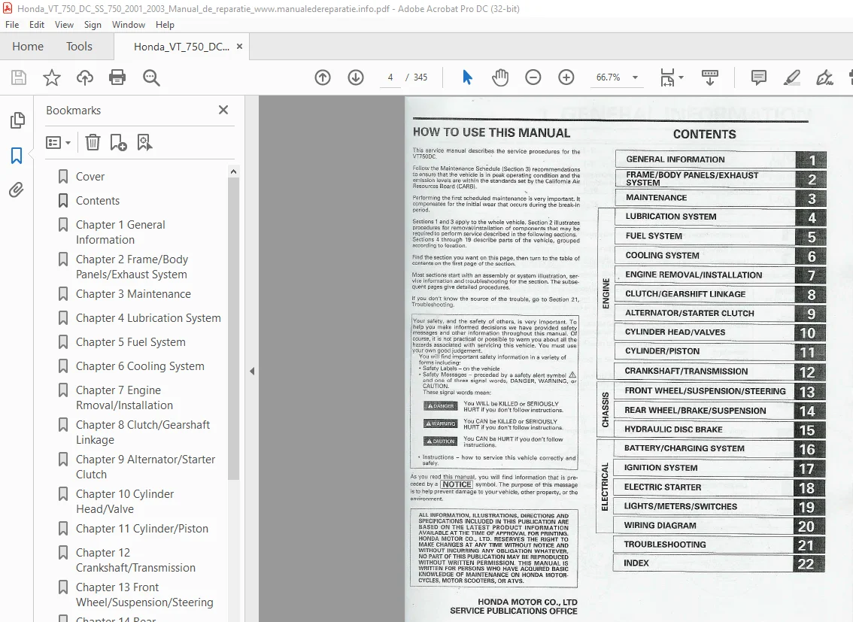This screenshot has width=853, height=622.
Task: Open the find text magnifier tool
Action: [151, 77]
